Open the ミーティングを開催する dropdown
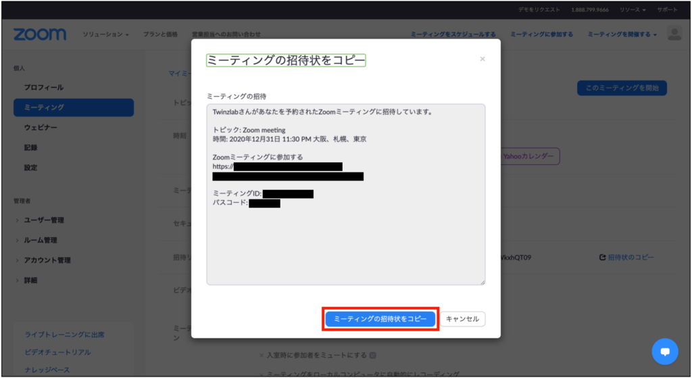The width and height of the screenshot is (692, 378). (622, 34)
